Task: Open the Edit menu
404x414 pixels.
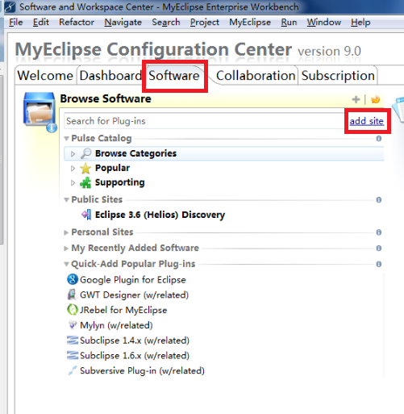Action: 41,22
